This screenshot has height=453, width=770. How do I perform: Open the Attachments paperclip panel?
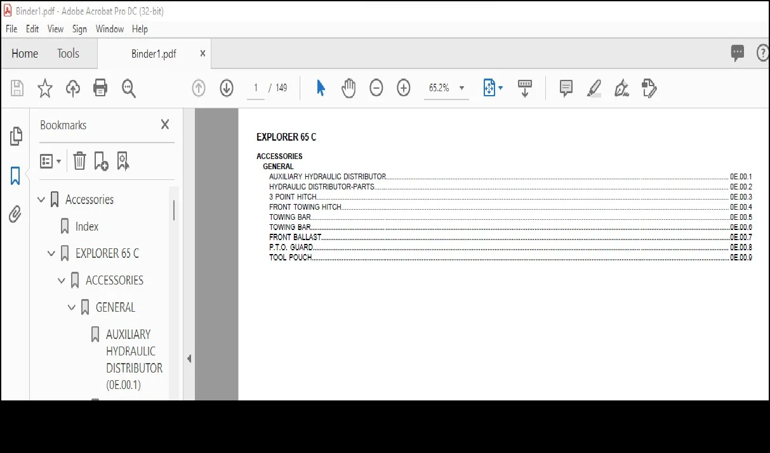tap(15, 215)
